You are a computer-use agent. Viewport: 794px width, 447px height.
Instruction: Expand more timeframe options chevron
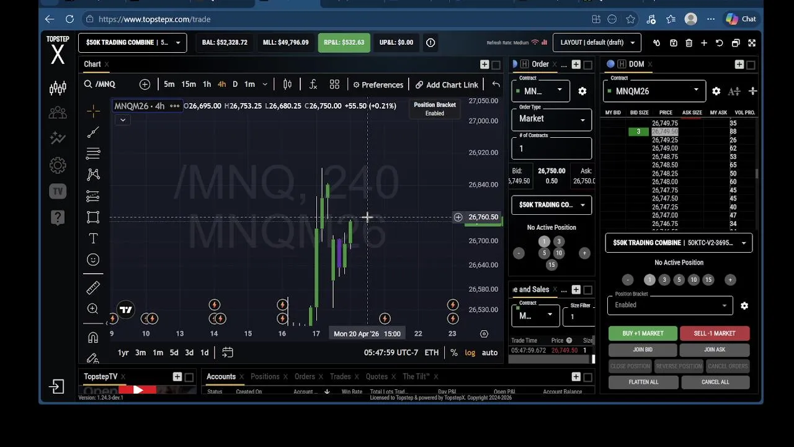(x=265, y=84)
